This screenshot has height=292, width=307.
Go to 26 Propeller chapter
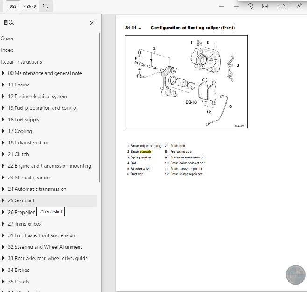21,212
